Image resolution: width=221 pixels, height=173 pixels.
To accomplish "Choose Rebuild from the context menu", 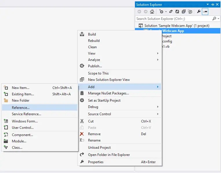I will [x=94, y=41].
